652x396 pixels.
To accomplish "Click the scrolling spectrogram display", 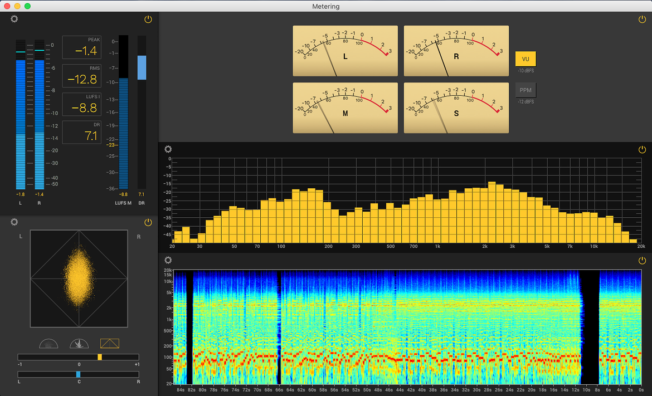I will click(407, 327).
